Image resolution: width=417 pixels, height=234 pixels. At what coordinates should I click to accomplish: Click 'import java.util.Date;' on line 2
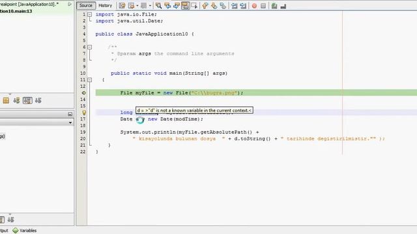(129, 21)
